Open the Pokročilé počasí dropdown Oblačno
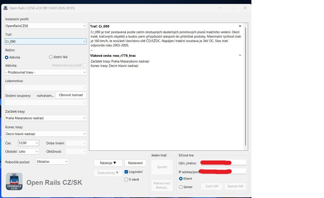 pos(52,162)
